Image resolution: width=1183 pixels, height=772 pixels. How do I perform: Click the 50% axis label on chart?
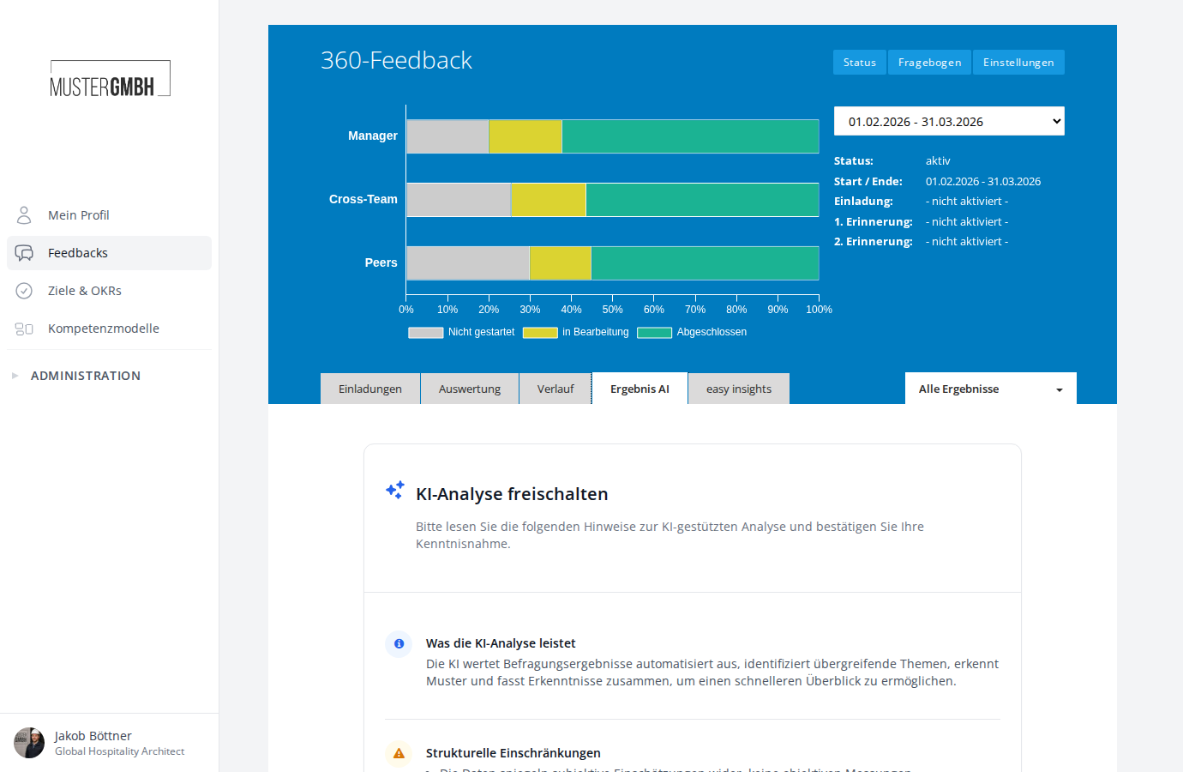613,310
